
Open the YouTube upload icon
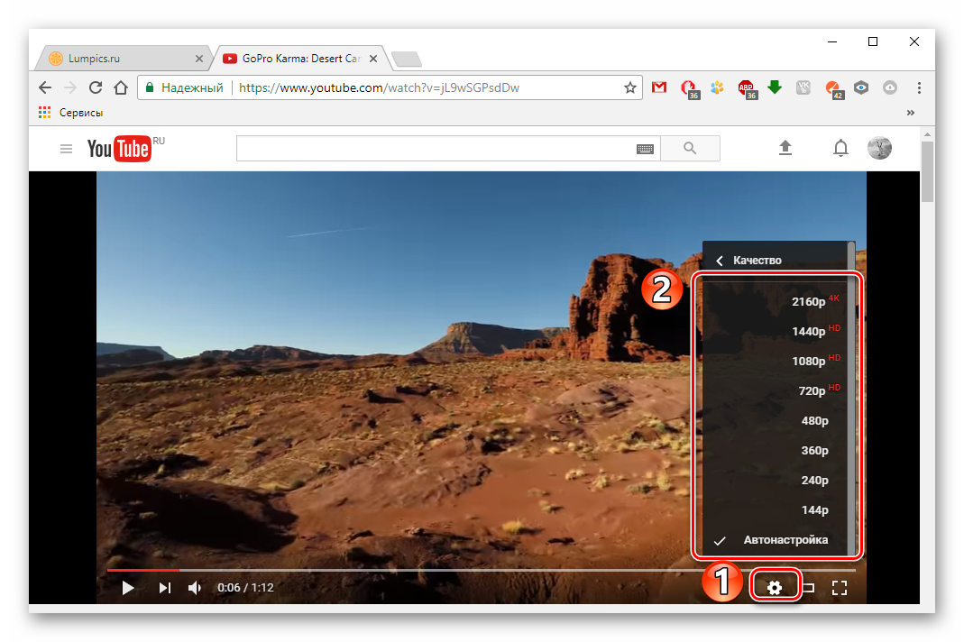(x=785, y=148)
